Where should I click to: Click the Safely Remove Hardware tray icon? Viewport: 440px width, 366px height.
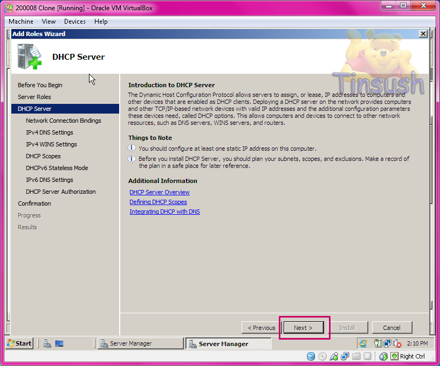[378, 343]
